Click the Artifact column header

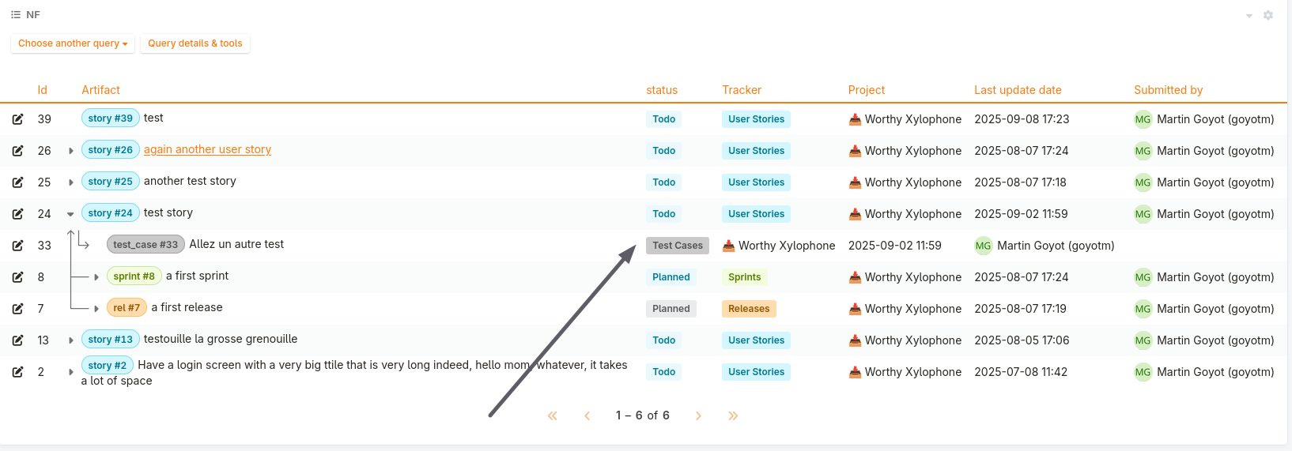click(100, 90)
